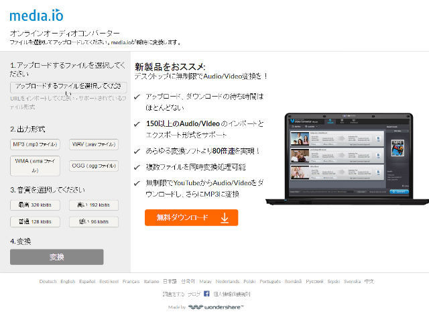Switch language to Polski

249,282
